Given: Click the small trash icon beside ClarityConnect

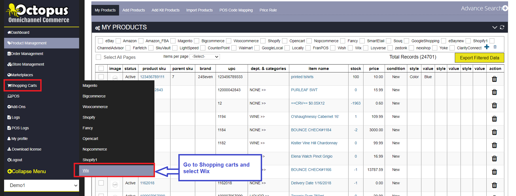Looking at the screenshot, I should click(x=495, y=47).
